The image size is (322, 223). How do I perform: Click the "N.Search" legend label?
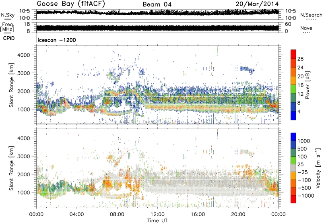point(311,15)
